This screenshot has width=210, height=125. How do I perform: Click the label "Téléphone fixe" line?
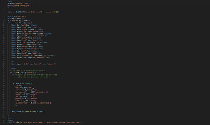30,42
